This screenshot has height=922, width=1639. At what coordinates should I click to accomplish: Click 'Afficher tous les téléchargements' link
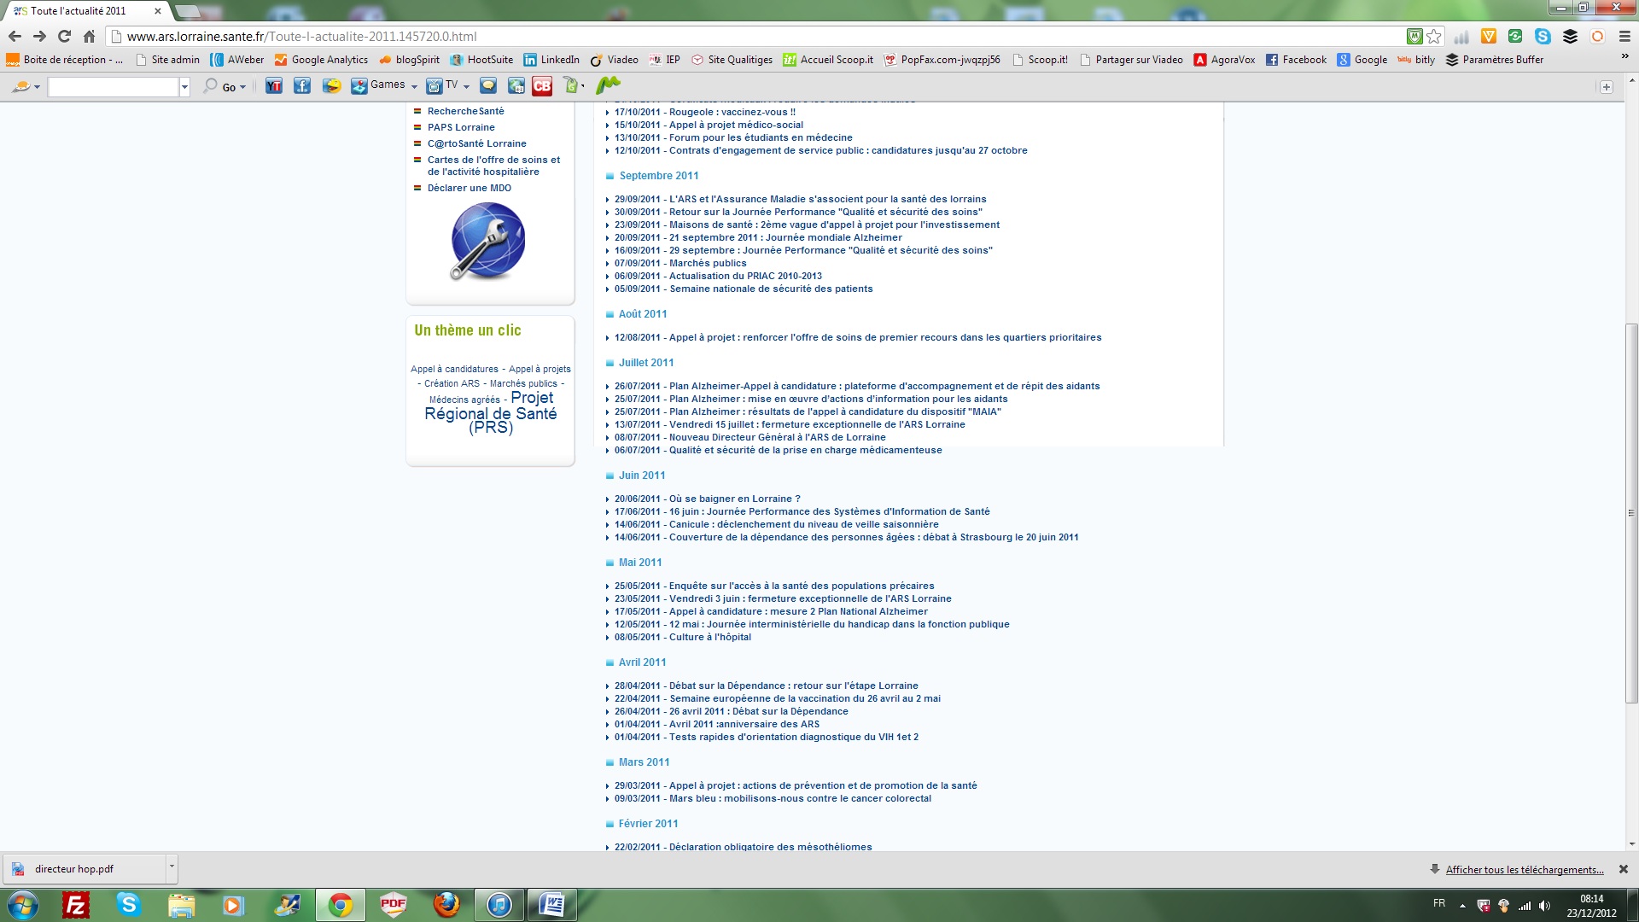[x=1524, y=870]
